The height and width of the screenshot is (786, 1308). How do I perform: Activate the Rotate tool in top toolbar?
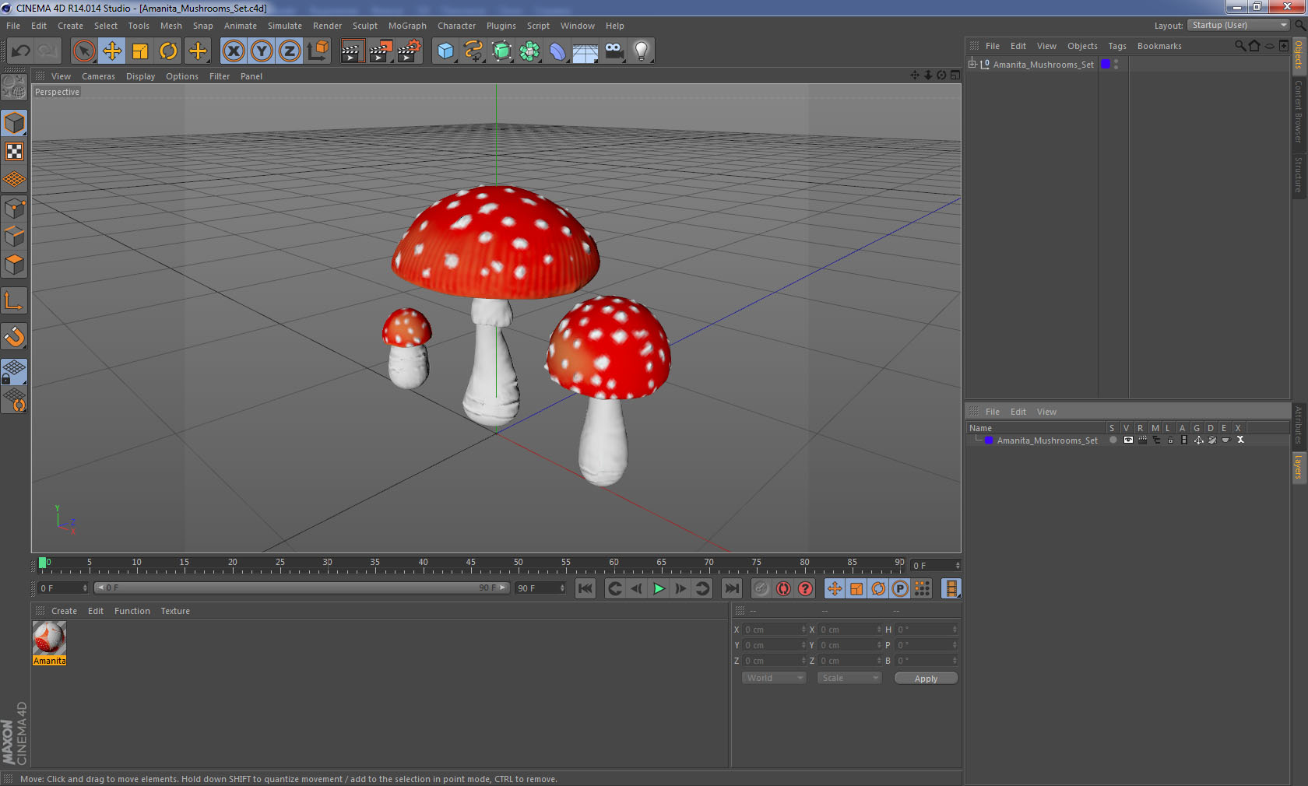168,51
